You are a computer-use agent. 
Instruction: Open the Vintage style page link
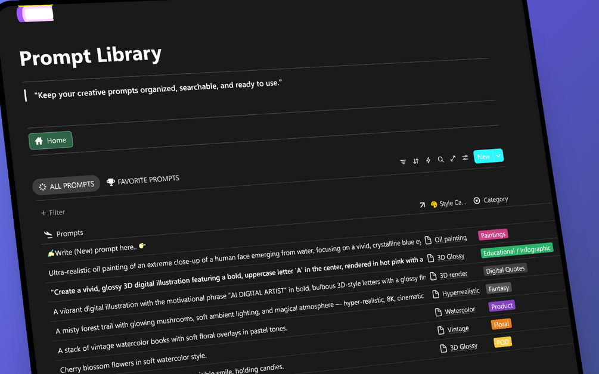[458, 329]
